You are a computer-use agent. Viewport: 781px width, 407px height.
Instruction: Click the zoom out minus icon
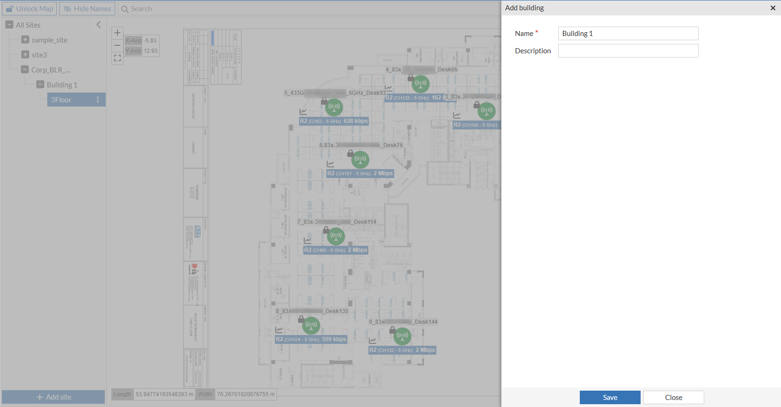(x=117, y=45)
